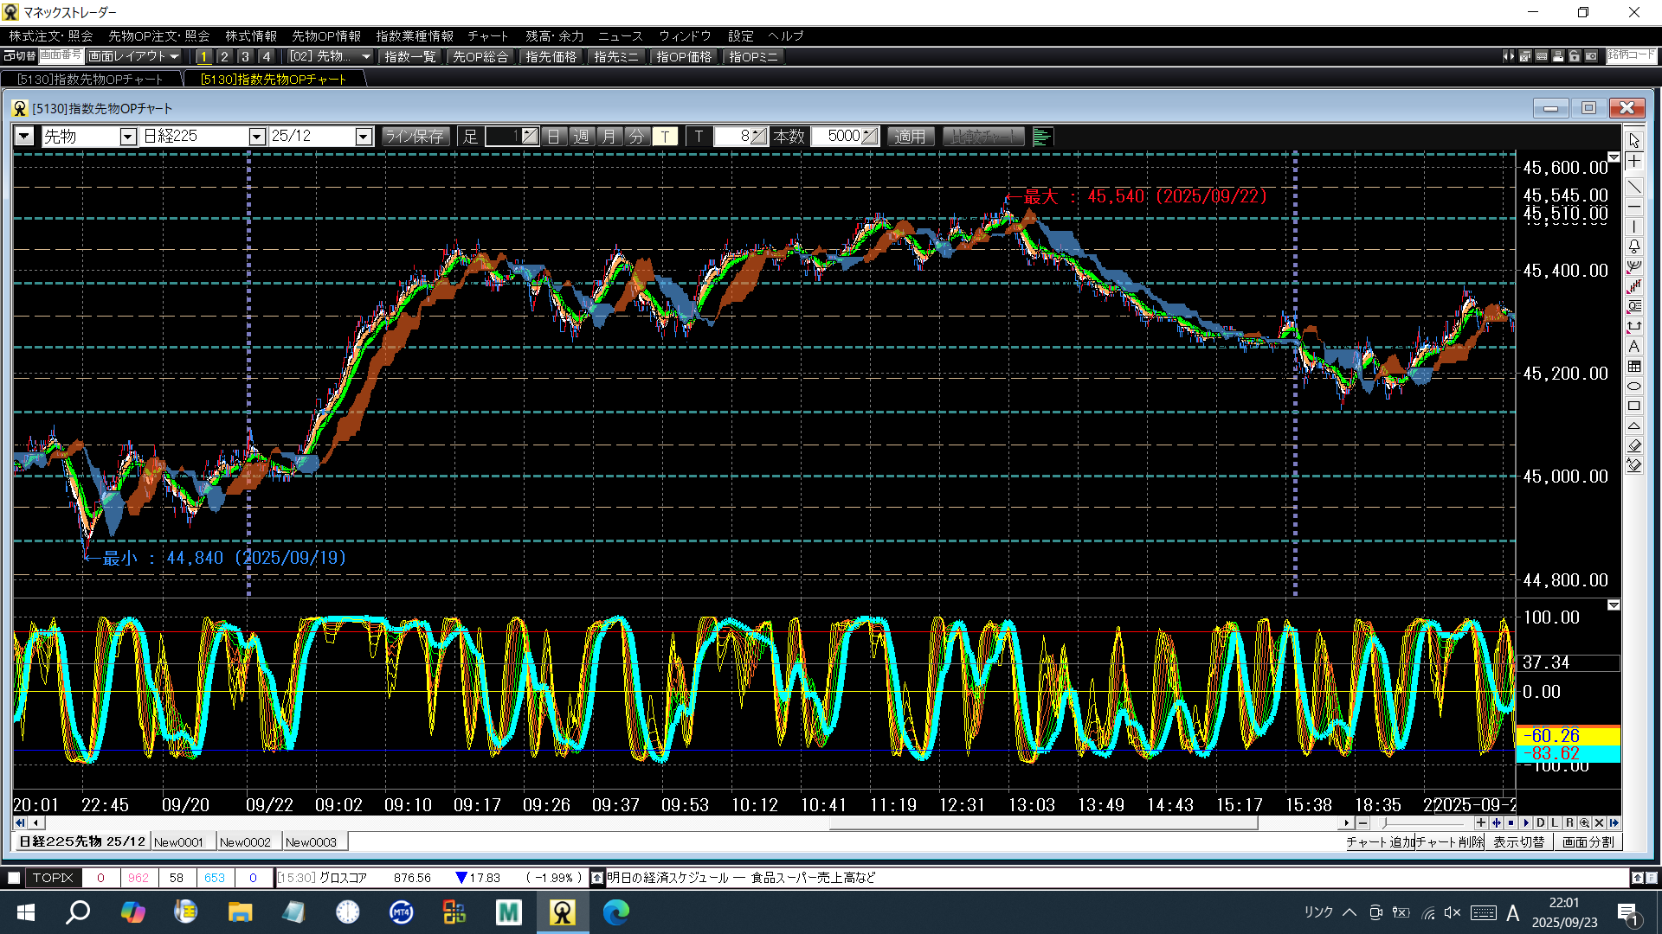1662x934 pixels.
Task: Select the eraser tool in sidebar
Action: click(1633, 445)
